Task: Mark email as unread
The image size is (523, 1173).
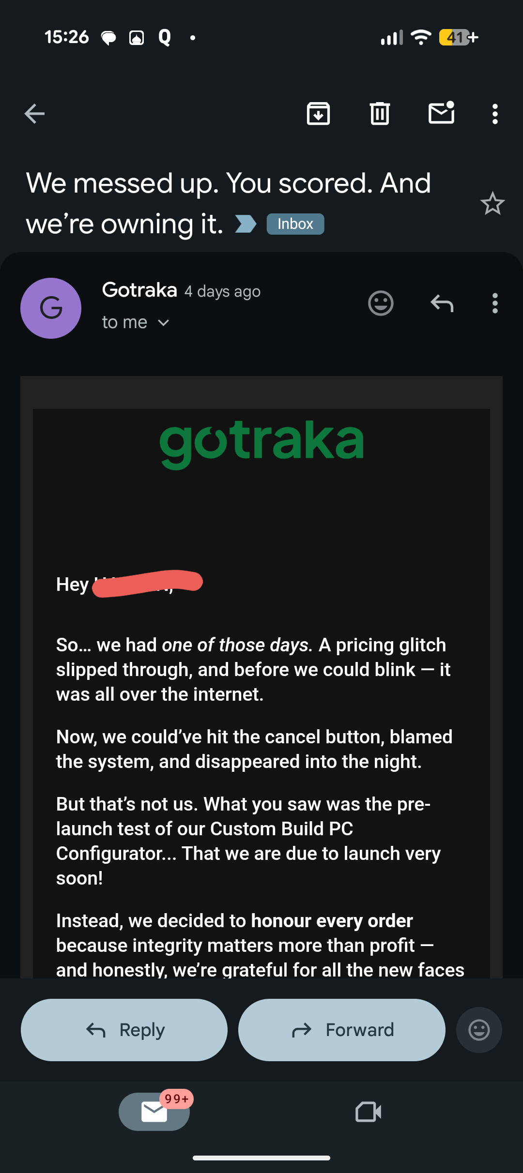Action: coord(442,113)
